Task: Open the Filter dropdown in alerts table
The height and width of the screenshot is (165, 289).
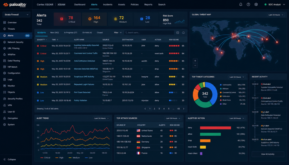Action: (118, 33)
